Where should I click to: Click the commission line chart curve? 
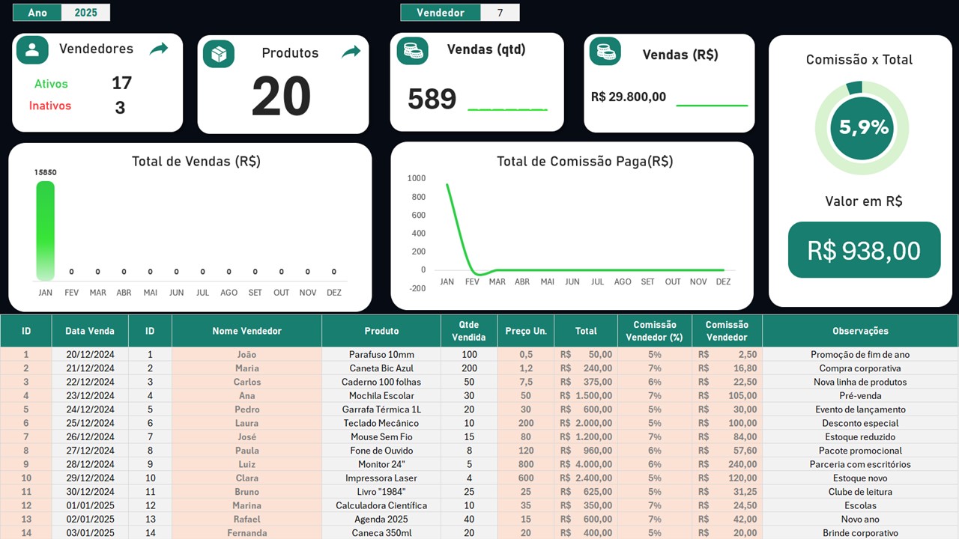[x=454, y=225]
